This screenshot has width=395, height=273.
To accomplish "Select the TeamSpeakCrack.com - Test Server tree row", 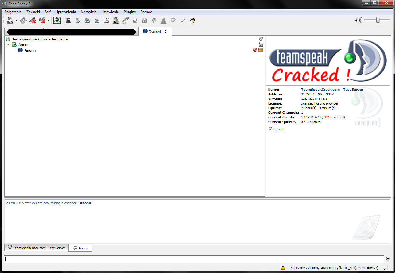I will pyautogui.click(x=134, y=39).
